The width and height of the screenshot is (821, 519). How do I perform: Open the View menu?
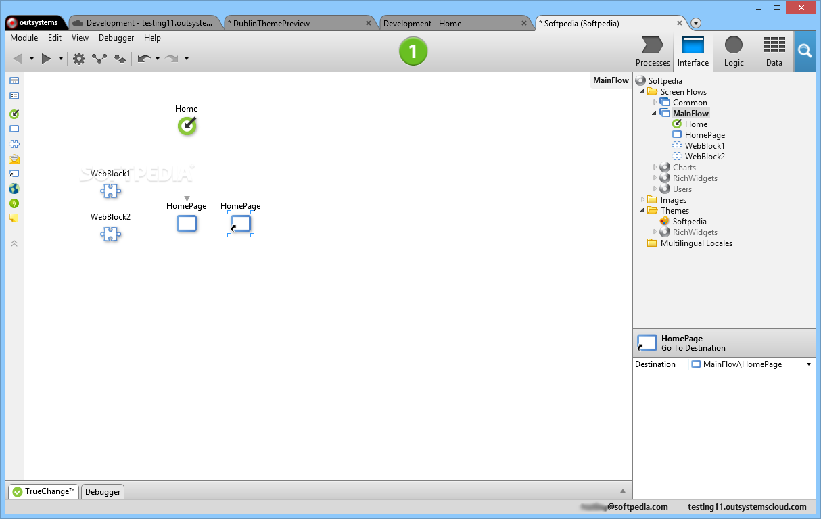coord(80,38)
